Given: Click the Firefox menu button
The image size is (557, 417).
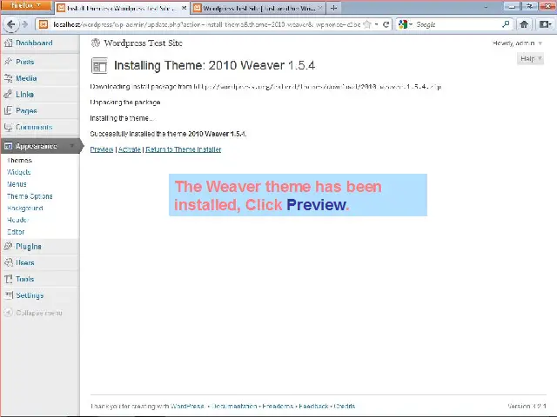Looking at the screenshot, I should pos(25,6).
